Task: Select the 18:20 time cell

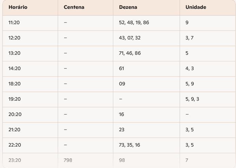Action: tap(14, 84)
